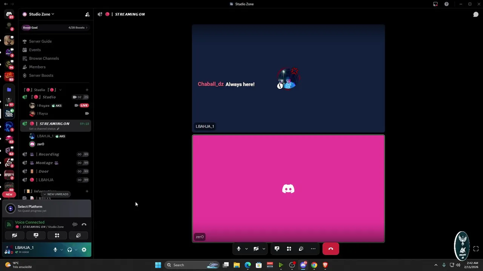Join the Studio voice channel
This screenshot has width=483, height=271.
click(x=55, y=97)
